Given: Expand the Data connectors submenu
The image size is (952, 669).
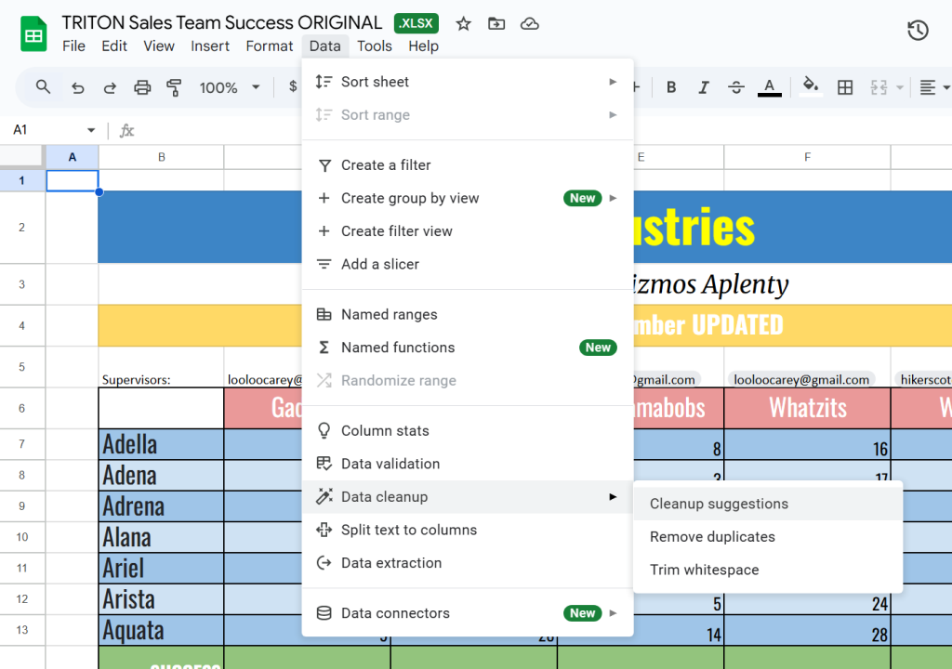Looking at the screenshot, I should (468, 613).
